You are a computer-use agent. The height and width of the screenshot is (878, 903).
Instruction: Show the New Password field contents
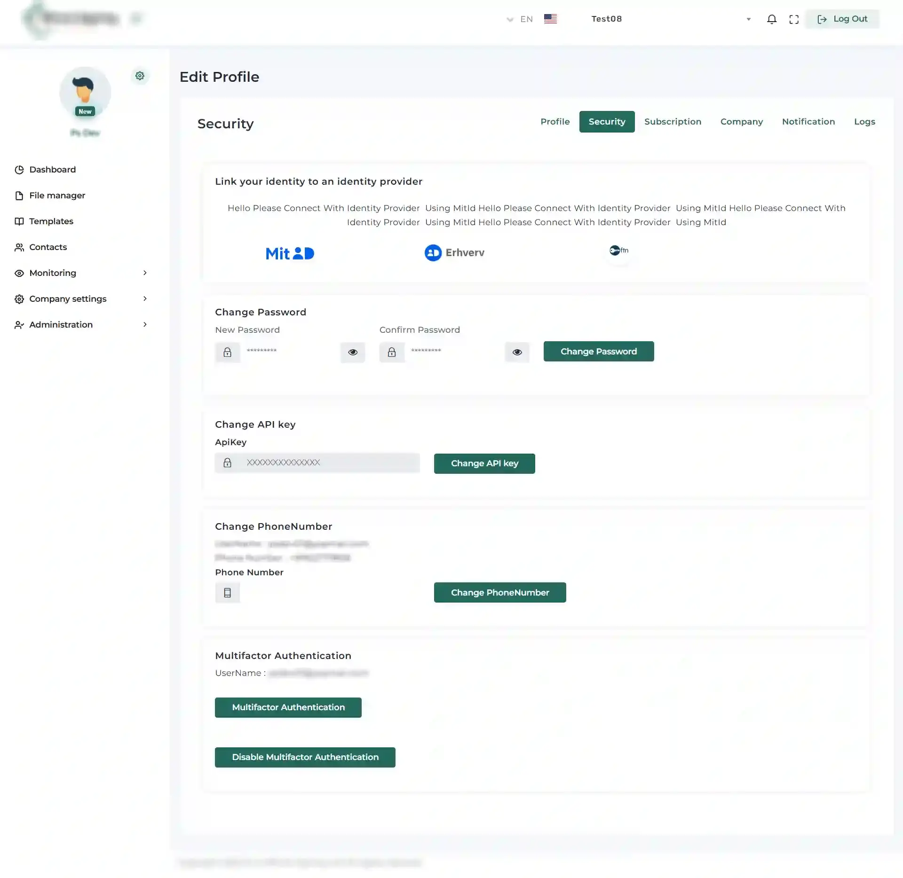click(353, 352)
